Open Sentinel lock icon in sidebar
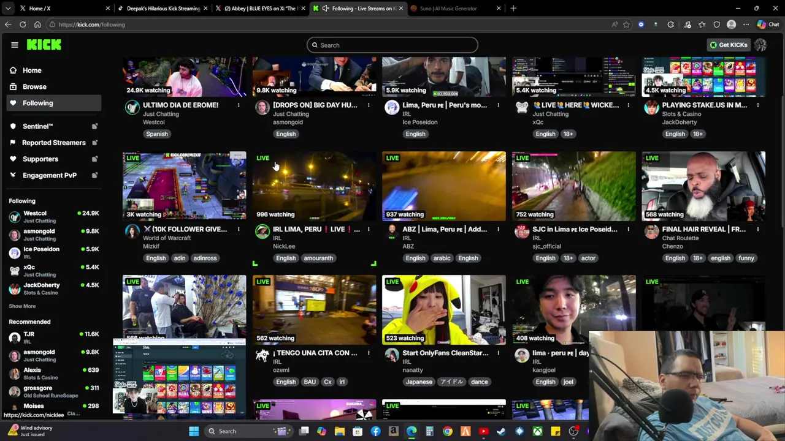This screenshot has height=441, width=785. coord(94,126)
